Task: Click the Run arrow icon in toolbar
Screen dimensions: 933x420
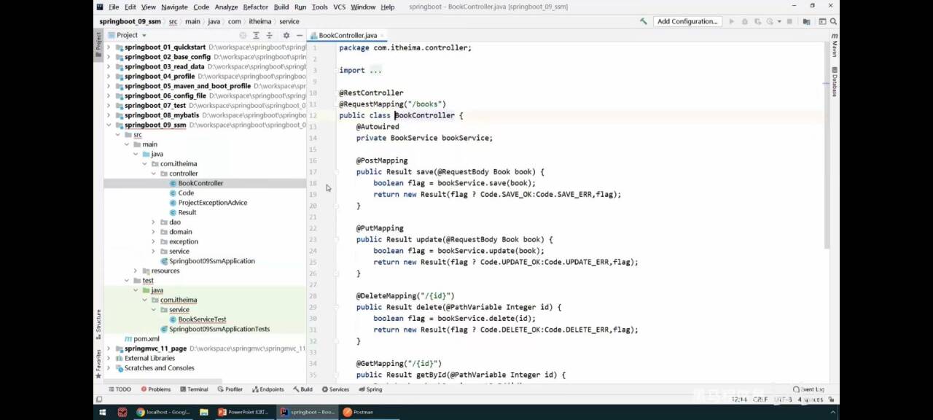Action: point(732,21)
